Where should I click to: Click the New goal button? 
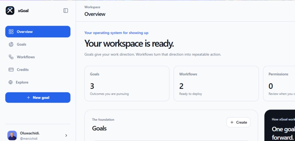[x=38, y=98]
